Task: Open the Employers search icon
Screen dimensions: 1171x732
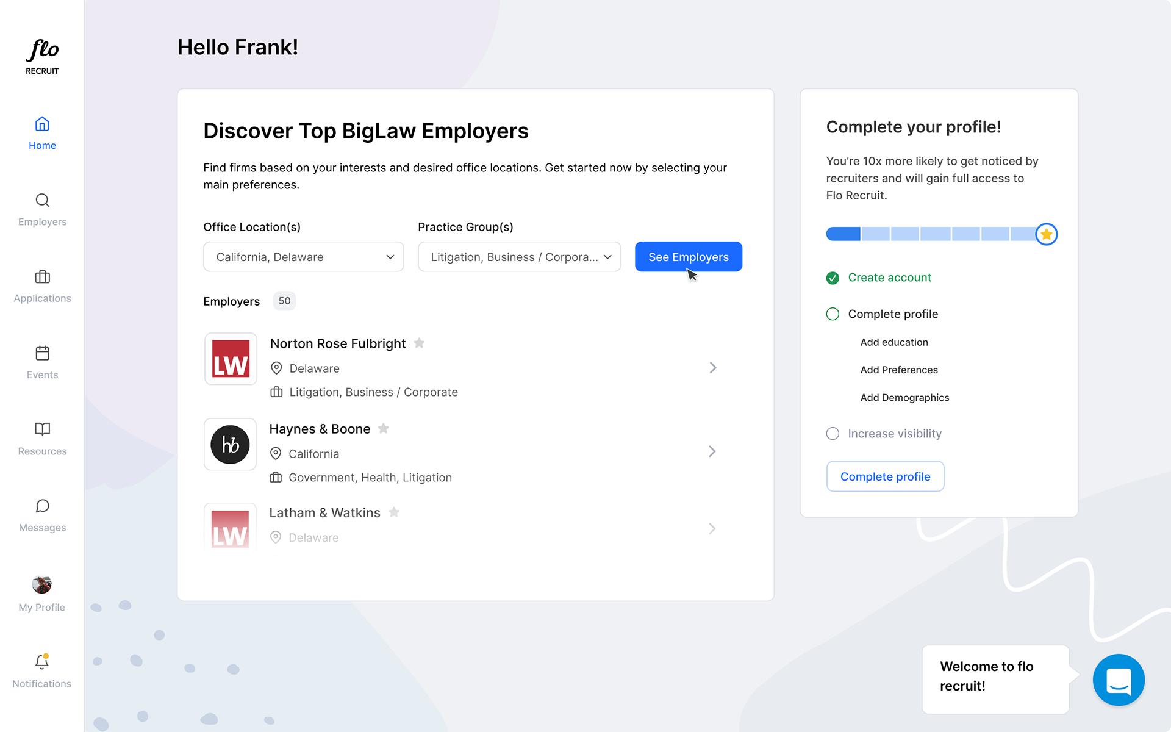Action: [x=42, y=200]
